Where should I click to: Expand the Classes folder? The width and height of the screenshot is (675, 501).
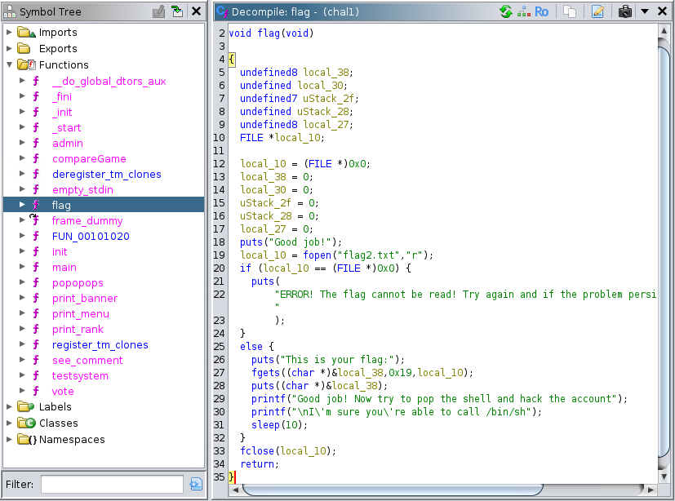click(x=9, y=423)
